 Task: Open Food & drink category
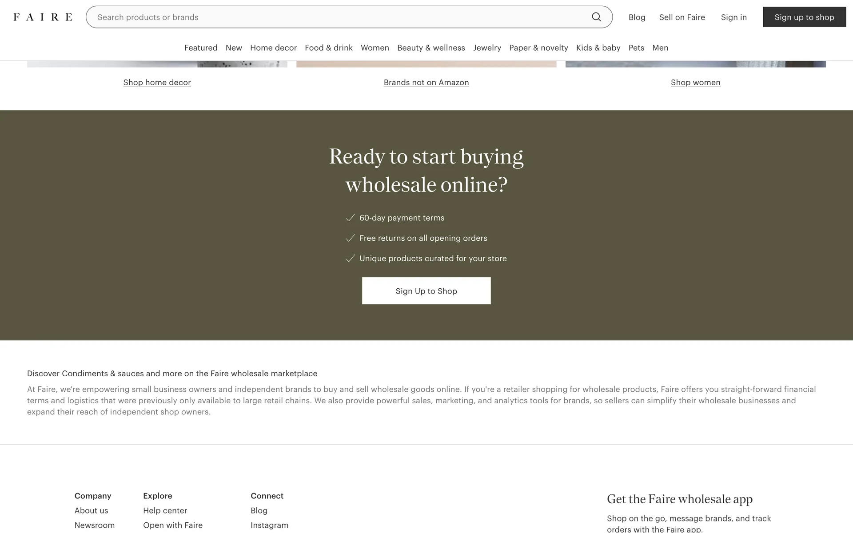tap(328, 48)
